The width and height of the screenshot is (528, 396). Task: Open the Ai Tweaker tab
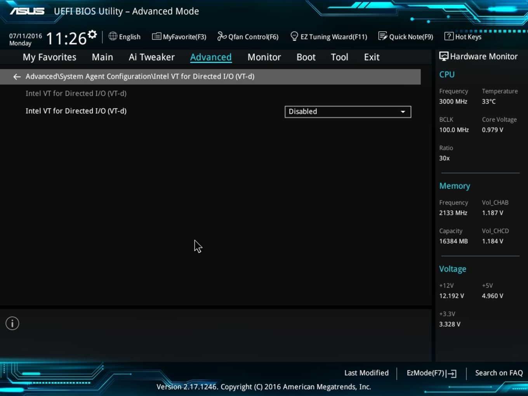click(x=152, y=57)
